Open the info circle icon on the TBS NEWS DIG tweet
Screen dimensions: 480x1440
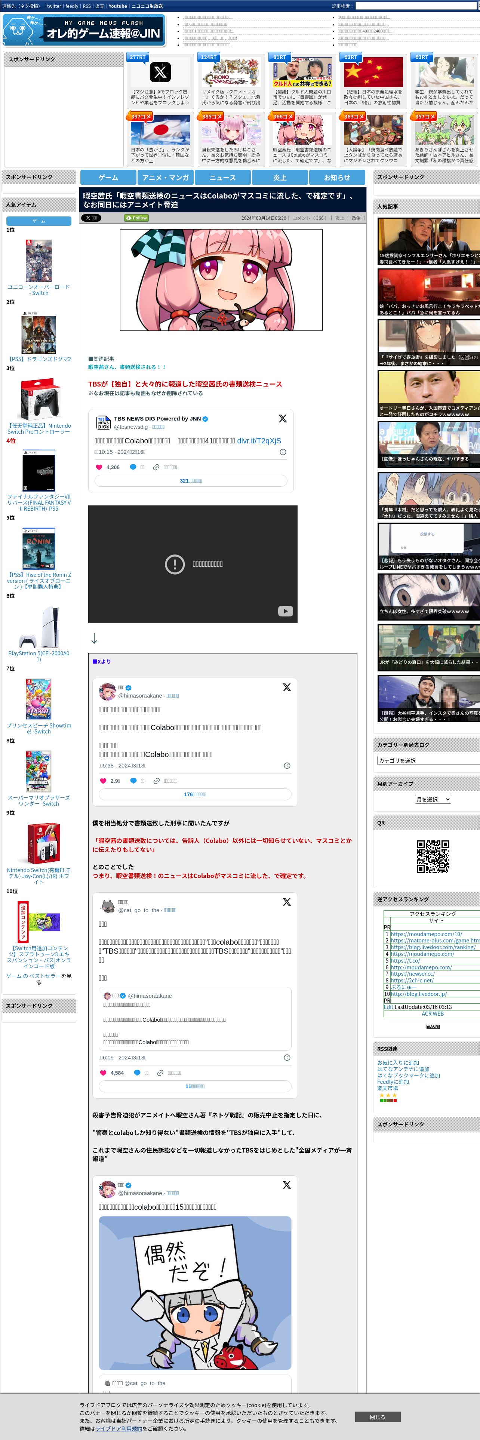click(283, 452)
